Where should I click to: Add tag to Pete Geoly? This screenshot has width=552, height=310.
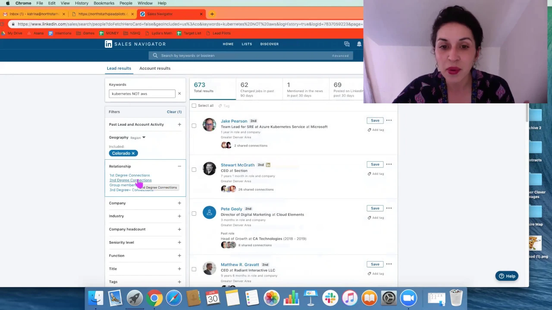(376, 217)
